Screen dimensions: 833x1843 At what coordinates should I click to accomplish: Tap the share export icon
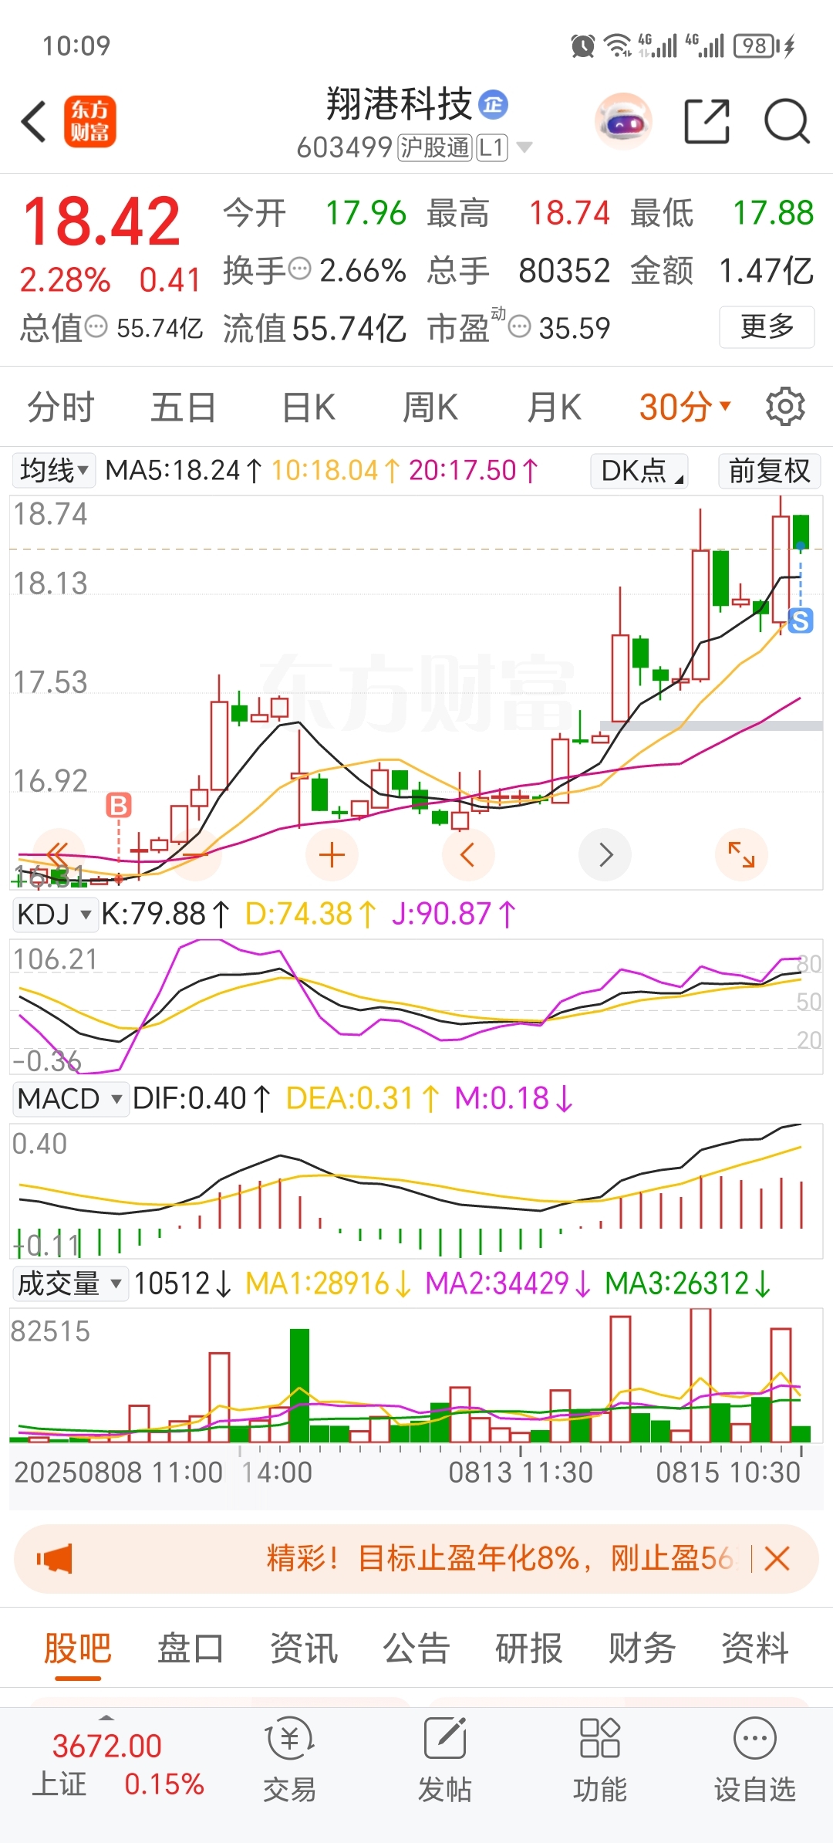point(707,121)
